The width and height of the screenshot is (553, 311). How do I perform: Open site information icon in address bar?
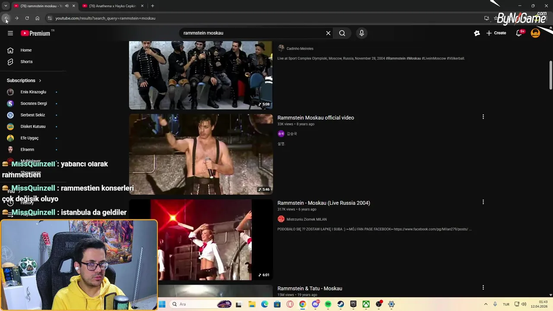coord(50,18)
